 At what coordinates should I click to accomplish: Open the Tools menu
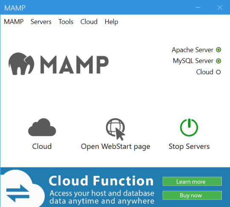66,22
